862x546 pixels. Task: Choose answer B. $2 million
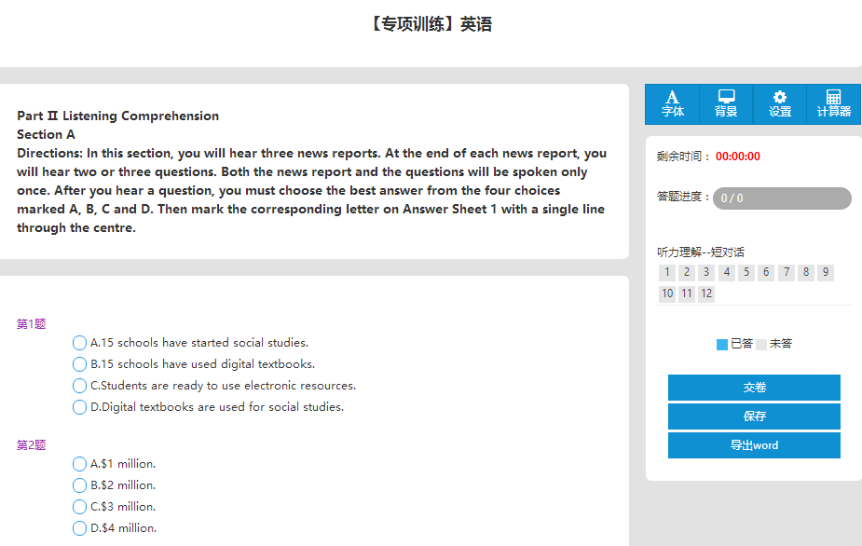[79, 485]
